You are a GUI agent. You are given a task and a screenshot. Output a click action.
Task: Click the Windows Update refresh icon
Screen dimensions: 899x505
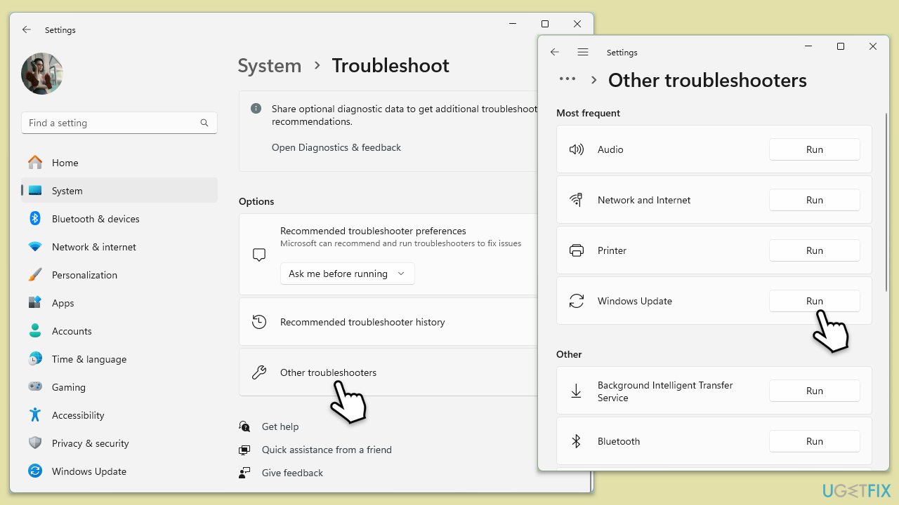click(x=577, y=301)
